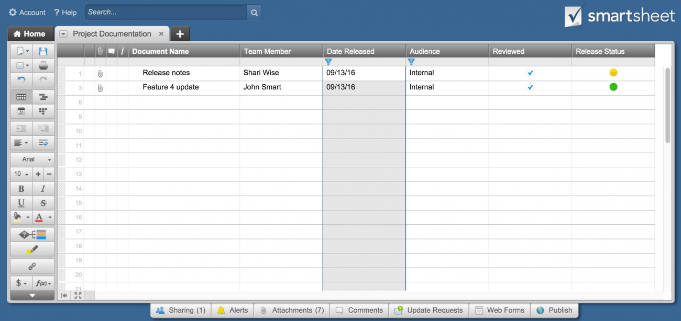The height and width of the screenshot is (321, 681).
Task: Open the Sharing panel
Action: 180,310
